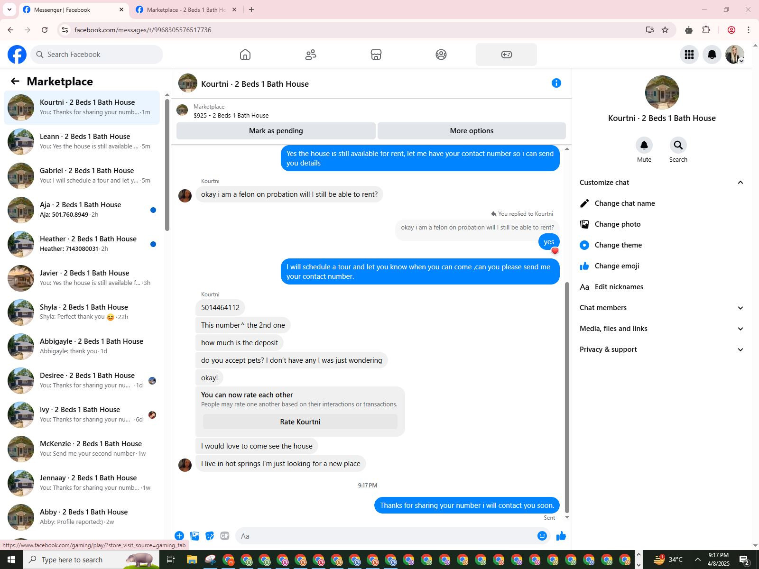Expand Media, files and links section

[x=662, y=329]
